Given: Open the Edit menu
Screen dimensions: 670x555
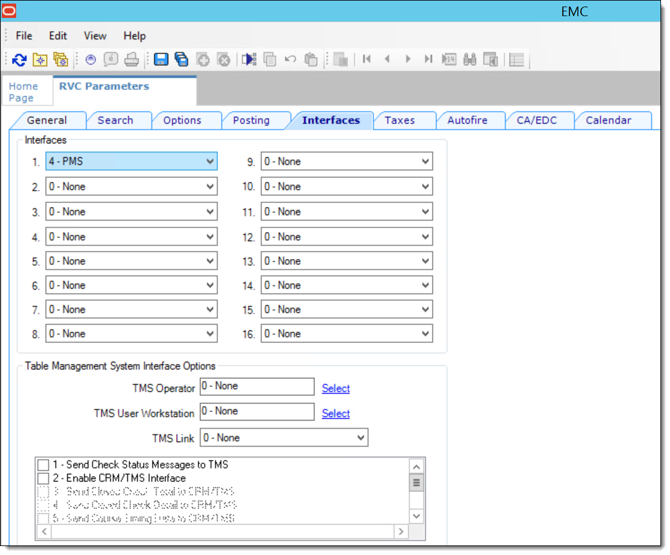Looking at the screenshot, I should tap(57, 36).
